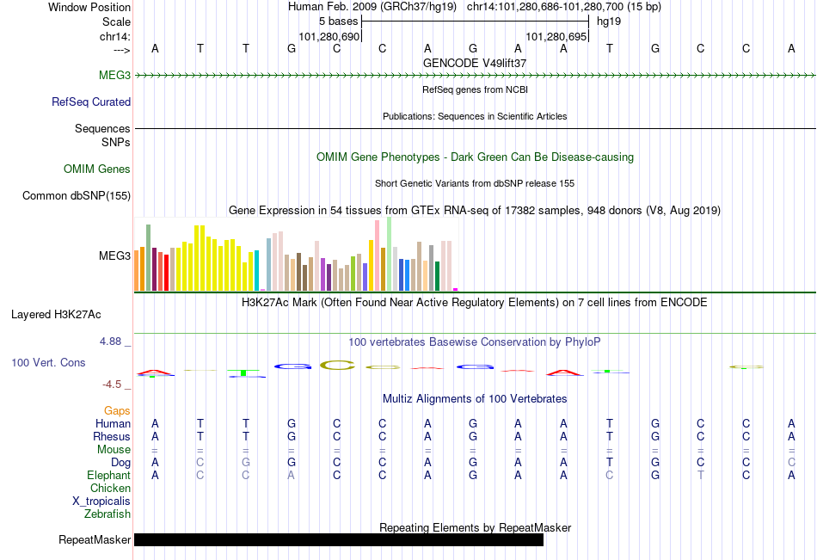Click the ---> sequence direction label

click(122, 50)
